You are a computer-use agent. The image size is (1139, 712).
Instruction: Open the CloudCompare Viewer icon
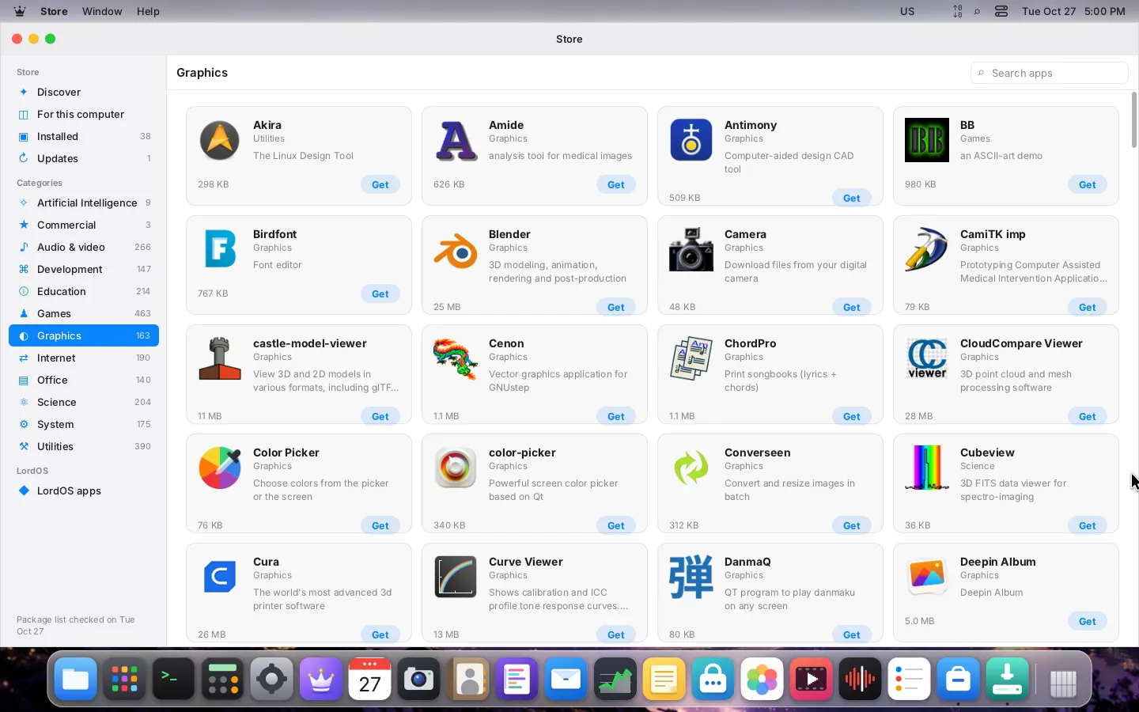[927, 359]
